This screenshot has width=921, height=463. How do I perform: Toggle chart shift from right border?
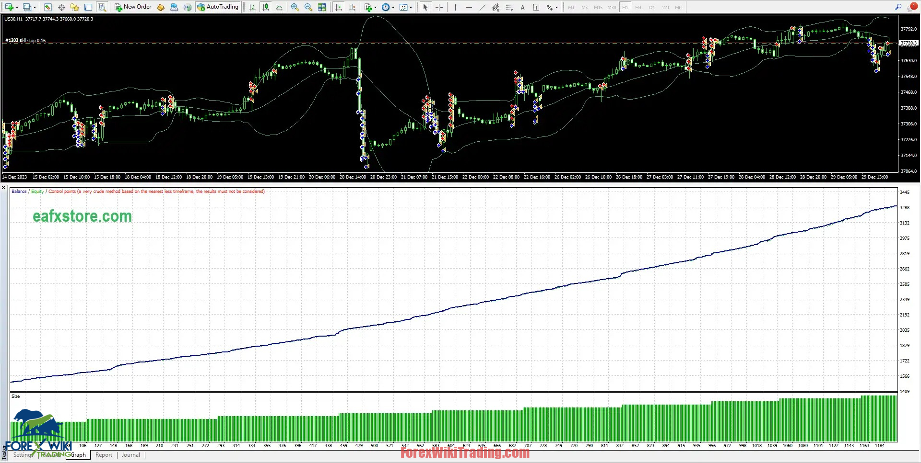click(x=352, y=7)
